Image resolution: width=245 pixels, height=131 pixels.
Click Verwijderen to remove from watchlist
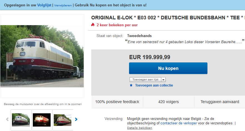pyautogui.click(x=63, y=6)
